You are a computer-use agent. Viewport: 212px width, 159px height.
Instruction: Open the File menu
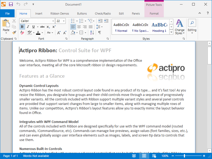(7, 14)
